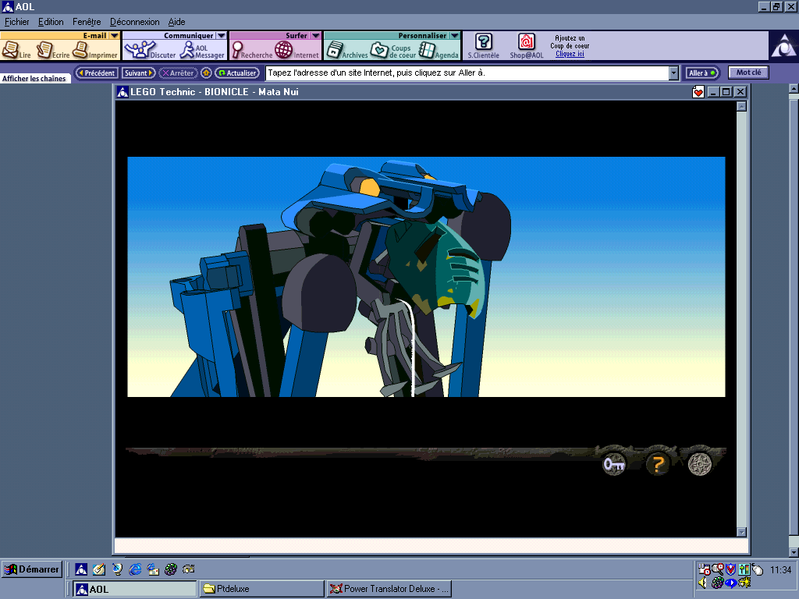Click the Cliquez ici link
Image resolution: width=799 pixels, height=599 pixels.
[570, 54]
